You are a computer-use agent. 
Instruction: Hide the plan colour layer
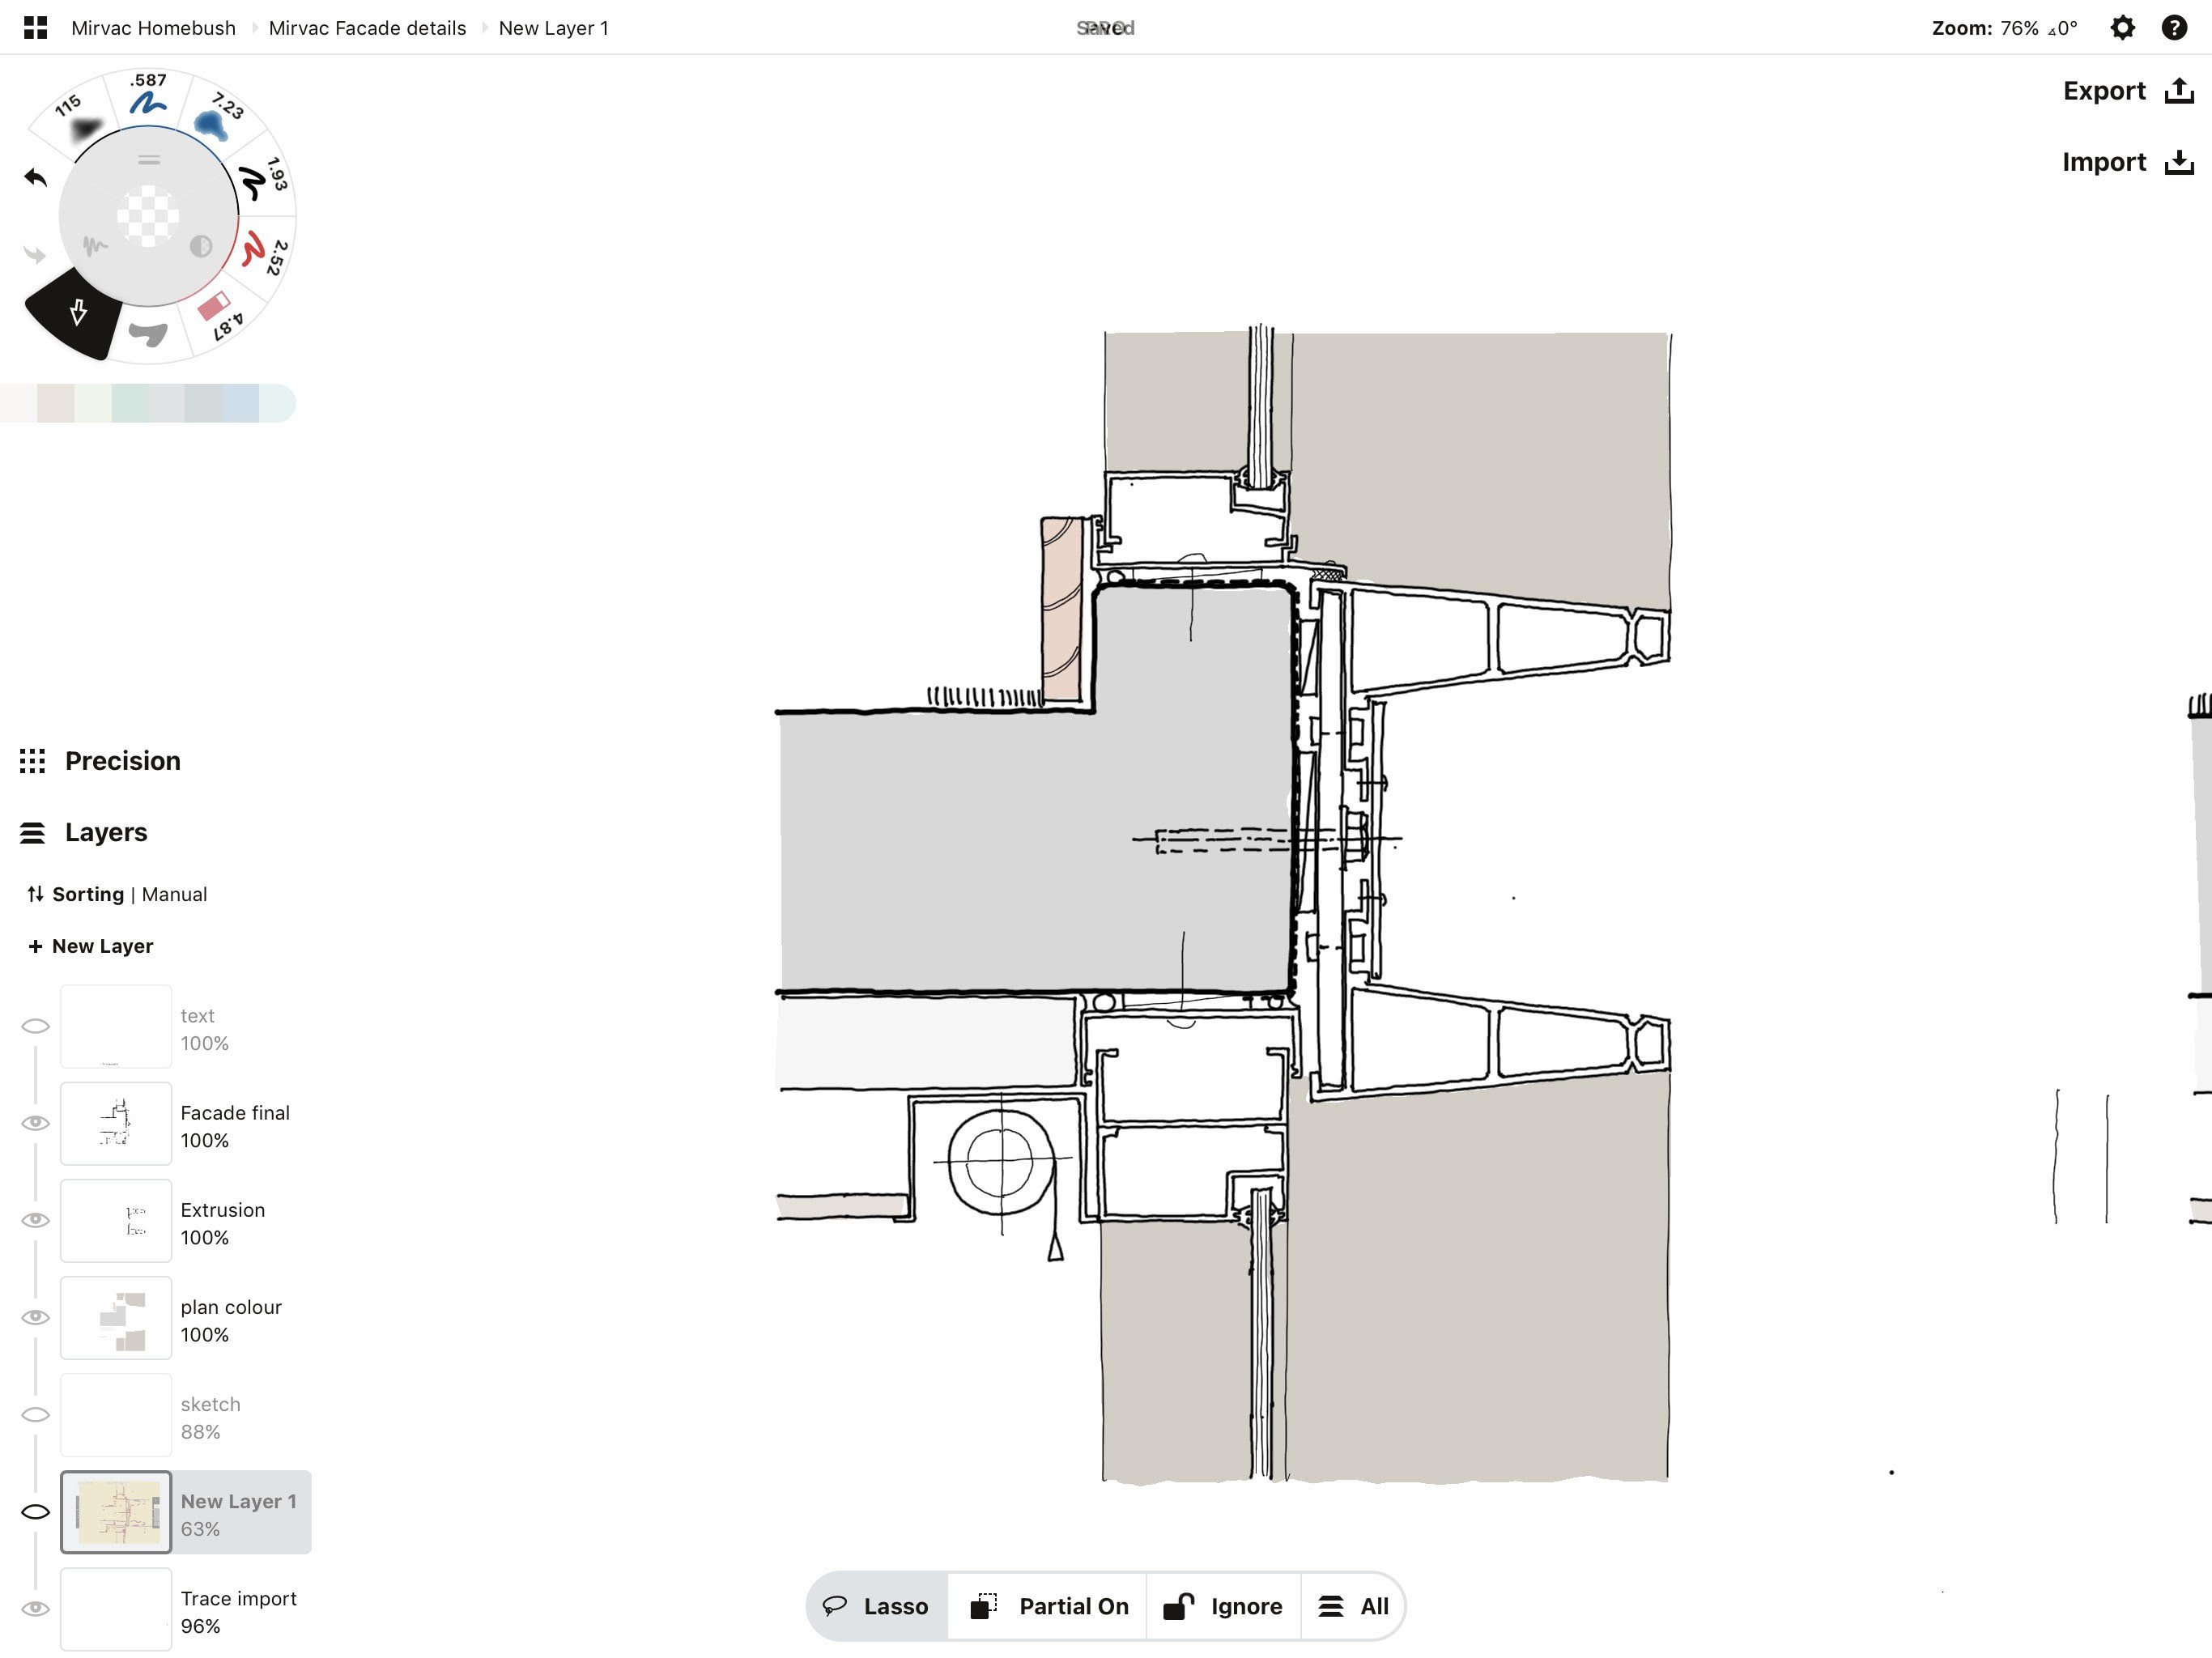pos(36,1317)
